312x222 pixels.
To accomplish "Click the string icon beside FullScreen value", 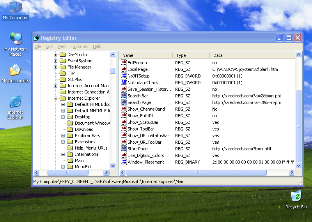I will coord(124,63).
